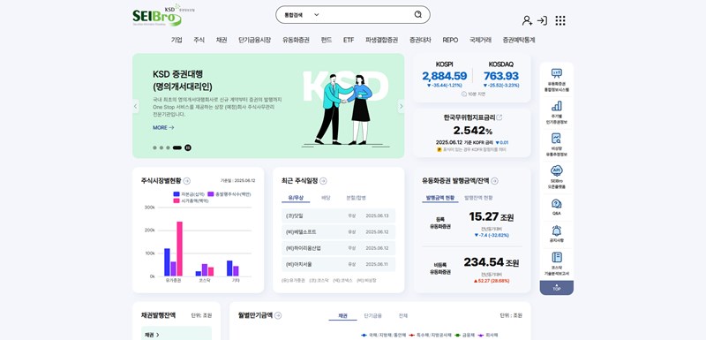Select the first banner slide dot
The width and height of the screenshot is (706, 340).
coord(155,147)
